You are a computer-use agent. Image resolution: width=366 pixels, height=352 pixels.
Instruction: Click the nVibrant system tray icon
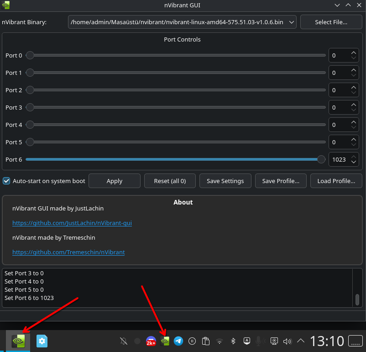[165, 341]
